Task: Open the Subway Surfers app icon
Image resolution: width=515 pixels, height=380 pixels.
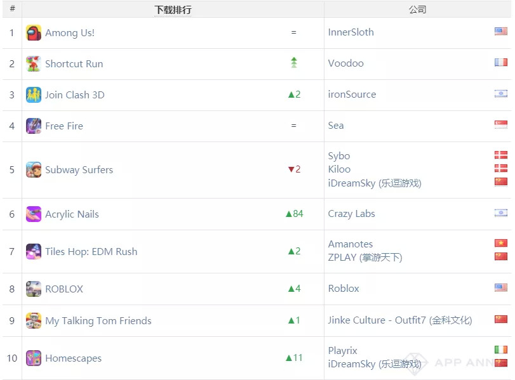Action: tap(34, 170)
